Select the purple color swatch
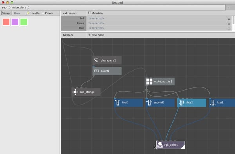 click(x=15, y=22)
